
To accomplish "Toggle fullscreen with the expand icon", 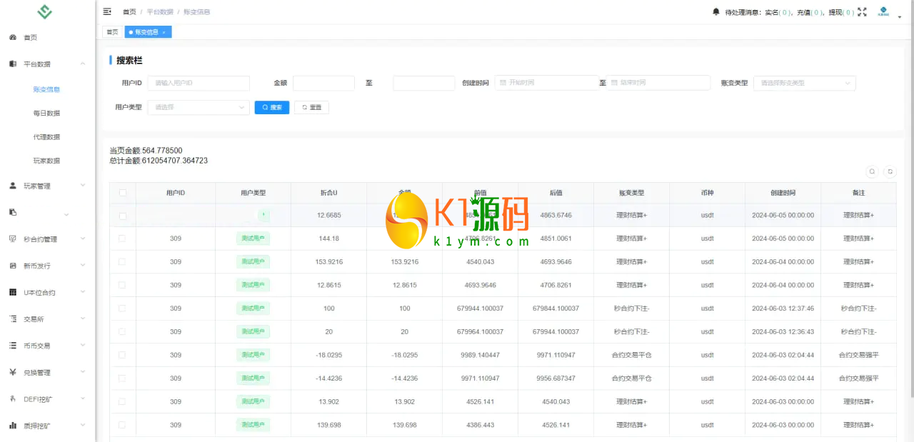I will (x=862, y=11).
